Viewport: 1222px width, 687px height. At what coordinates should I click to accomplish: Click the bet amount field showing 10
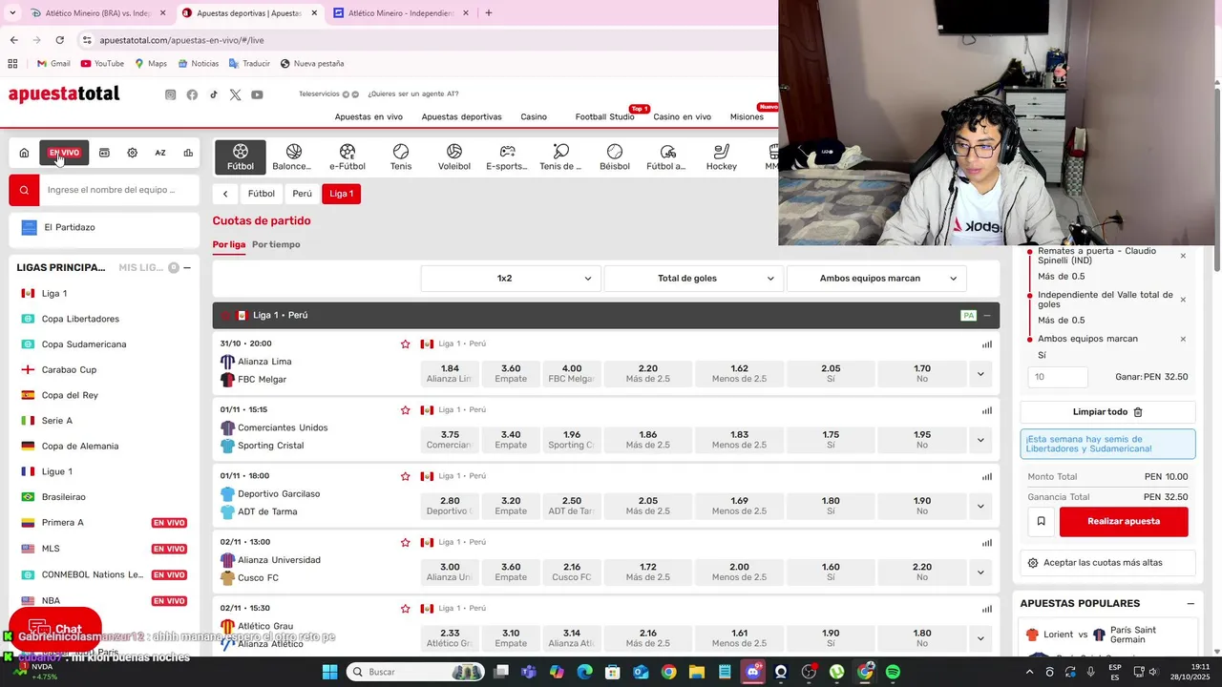pyautogui.click(x=1058, y=377)
